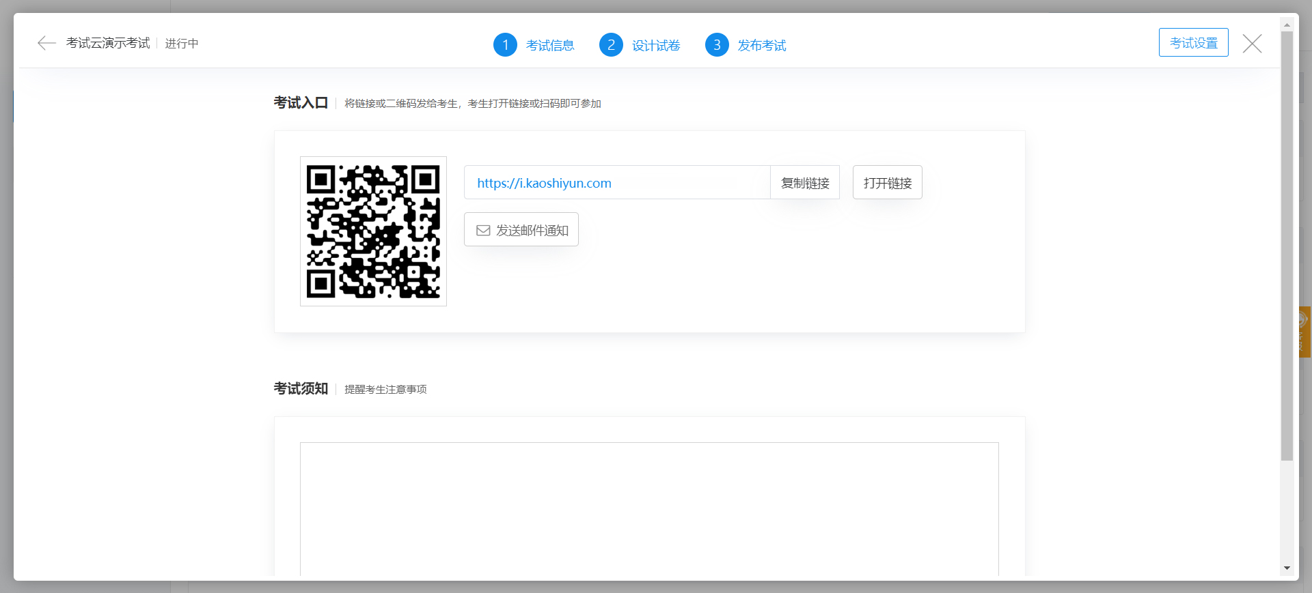Click the vertical scrollbar thumb

pyautogui.click(x=1287, y=246)
